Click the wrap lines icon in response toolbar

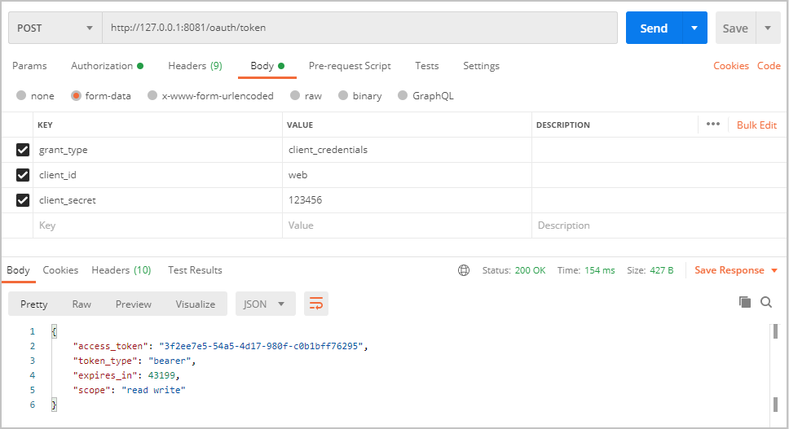pos(316,304)
